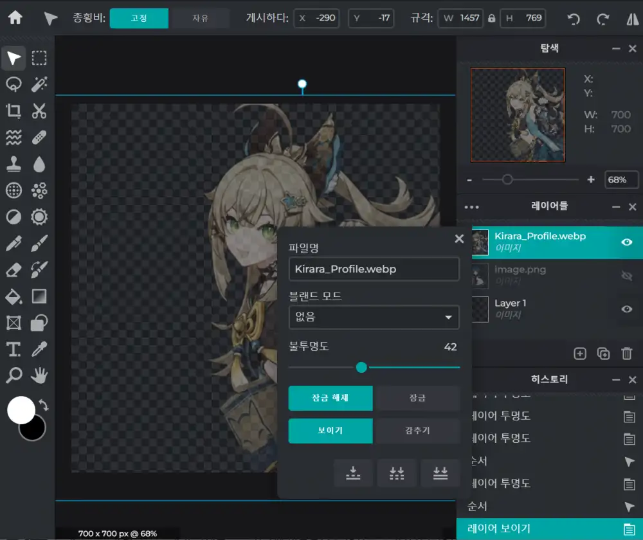Open the layers panel three-dot menu
643x540 pixels.
[471, 207]
